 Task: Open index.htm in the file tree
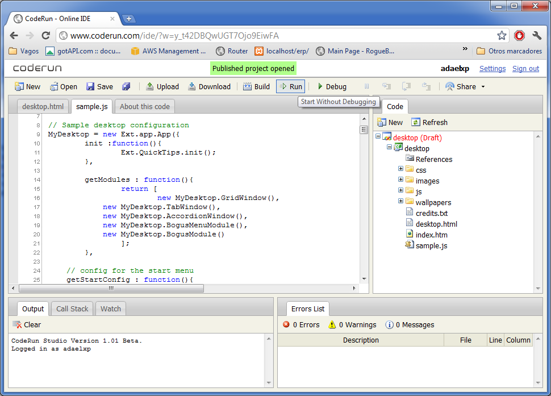pos(431,235)
